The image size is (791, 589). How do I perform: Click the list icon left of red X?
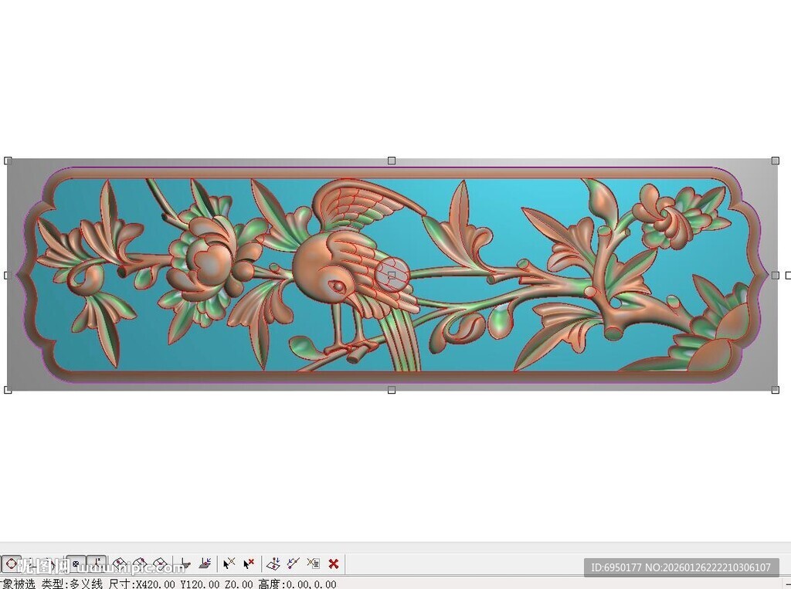pyautogui.click(x=313, y=564)
